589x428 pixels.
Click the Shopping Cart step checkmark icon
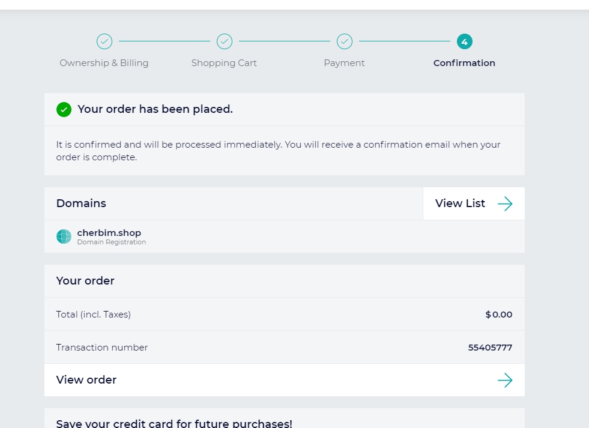point(225,41)
